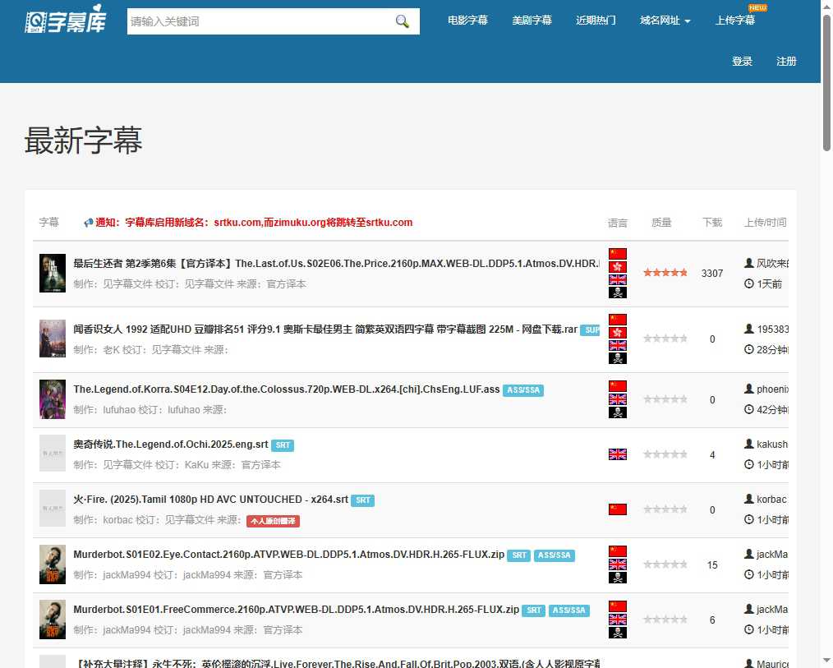Focus the keyword search input field
833x668 pixels.
pos(259,21)
